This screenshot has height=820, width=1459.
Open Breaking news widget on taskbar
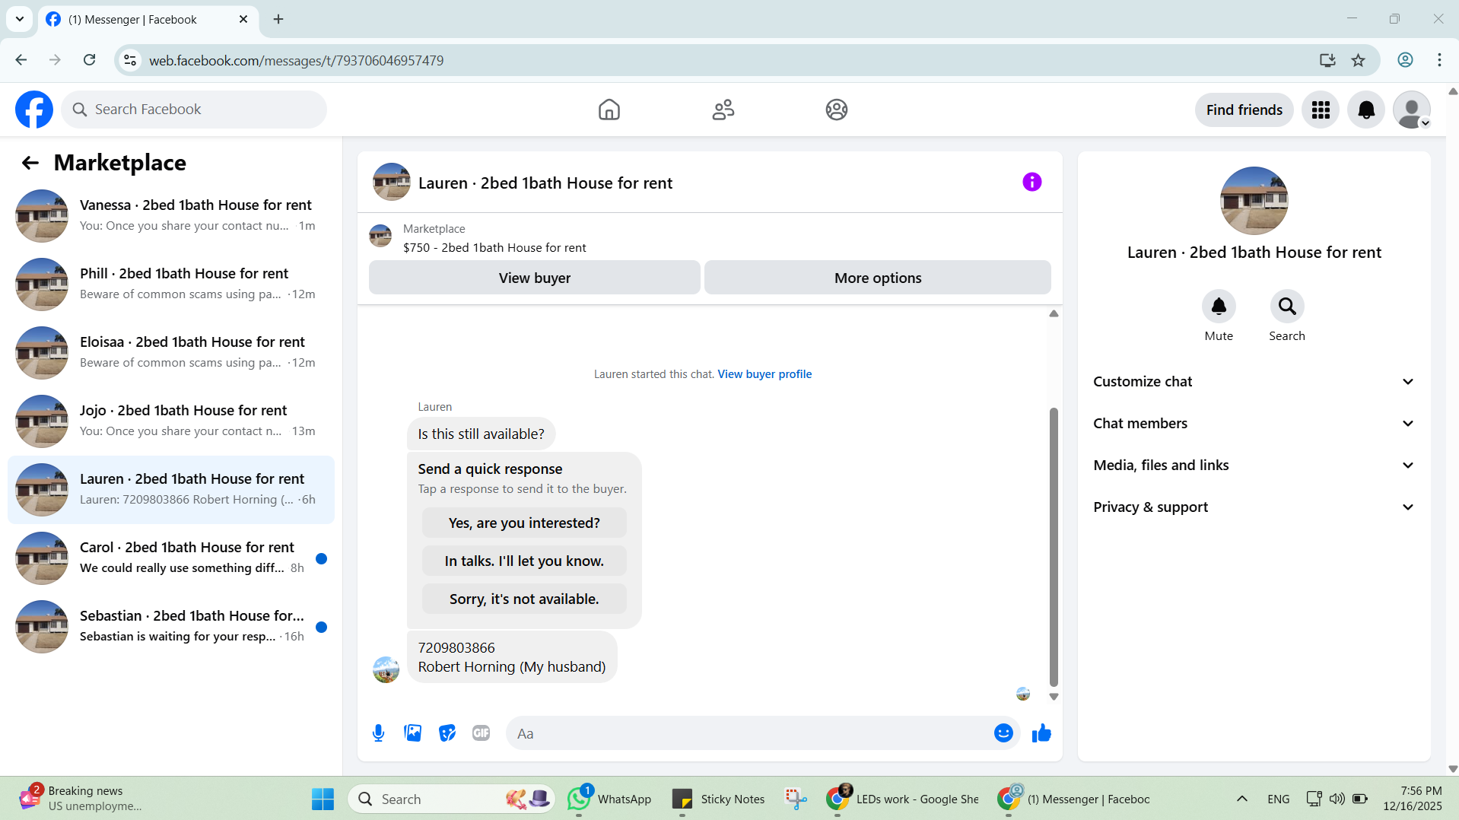(80, 799)
